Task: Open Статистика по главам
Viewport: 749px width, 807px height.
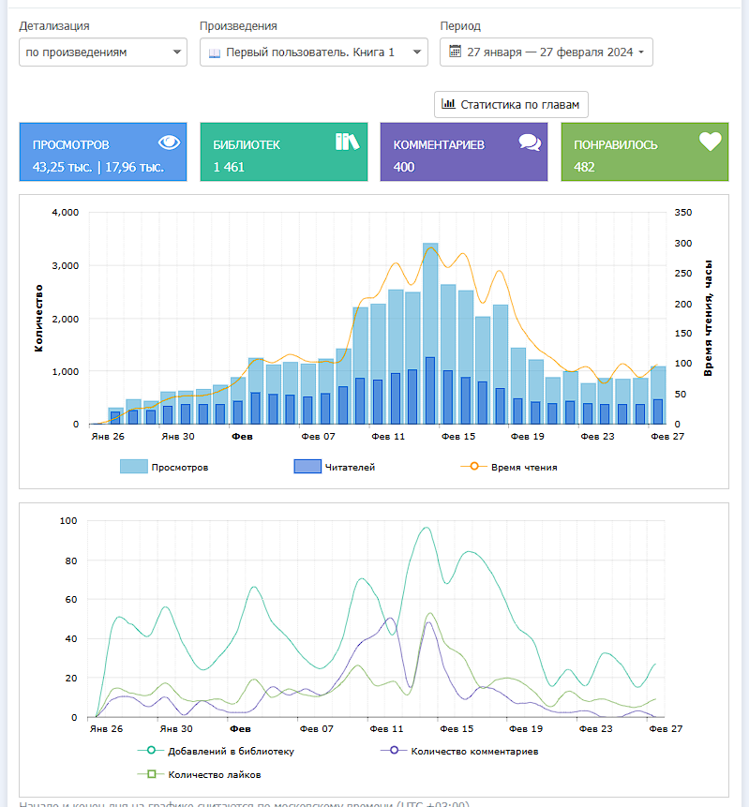Action: [x=511, y=104]
